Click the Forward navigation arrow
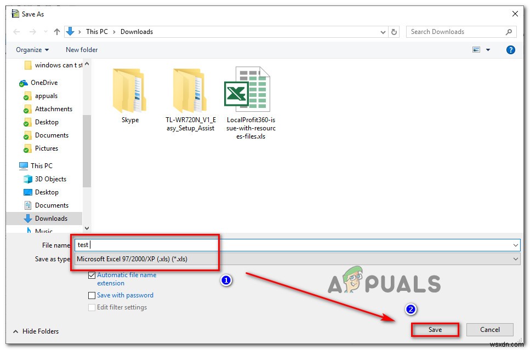Viewport: 530px width, 350px height. click(32, 32)
